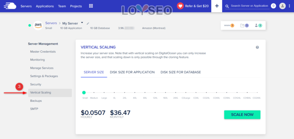
Task: Switch to Server Size tab
Action: 94,72
